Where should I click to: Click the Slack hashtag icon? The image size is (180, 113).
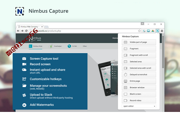click(24, 95)
